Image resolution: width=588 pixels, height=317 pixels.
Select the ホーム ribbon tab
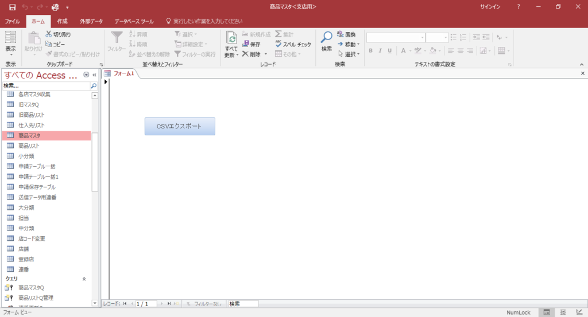click(x=38, y=21)
